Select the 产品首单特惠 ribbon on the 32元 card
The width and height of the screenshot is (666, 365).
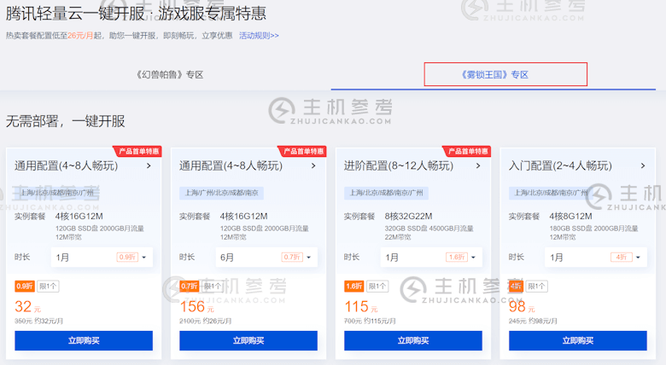138,152
